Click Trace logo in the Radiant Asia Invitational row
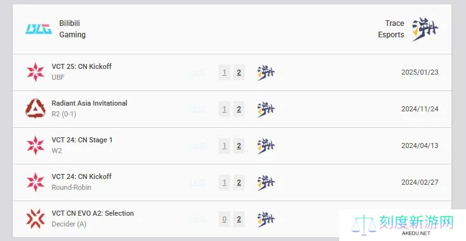This screenshot has width=466, height=241. [x=266, y=109]
